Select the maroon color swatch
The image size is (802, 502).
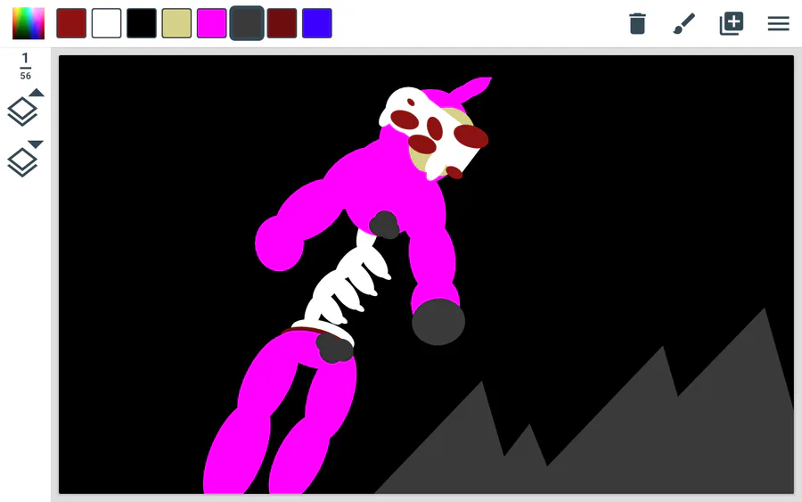[x=282, y=23]
